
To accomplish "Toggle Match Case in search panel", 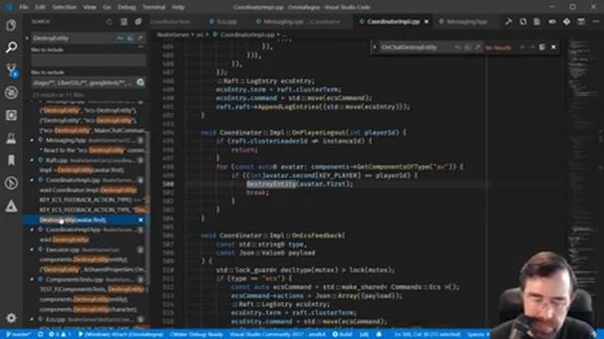I will point(120,38).
